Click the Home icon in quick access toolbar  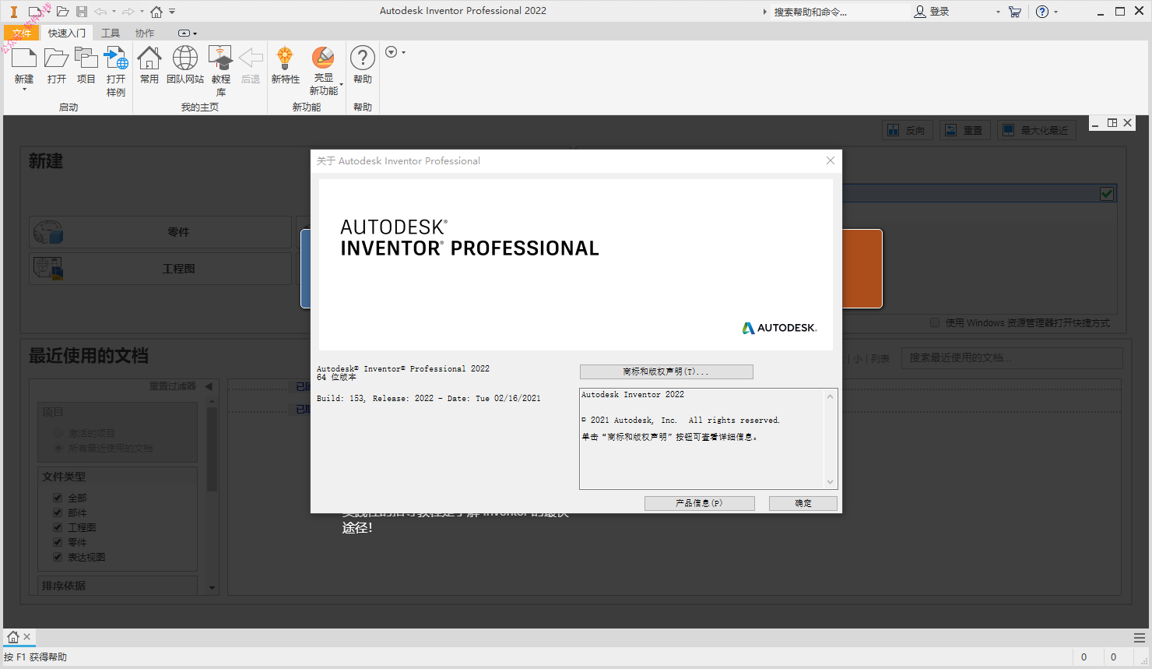[156, 12]
